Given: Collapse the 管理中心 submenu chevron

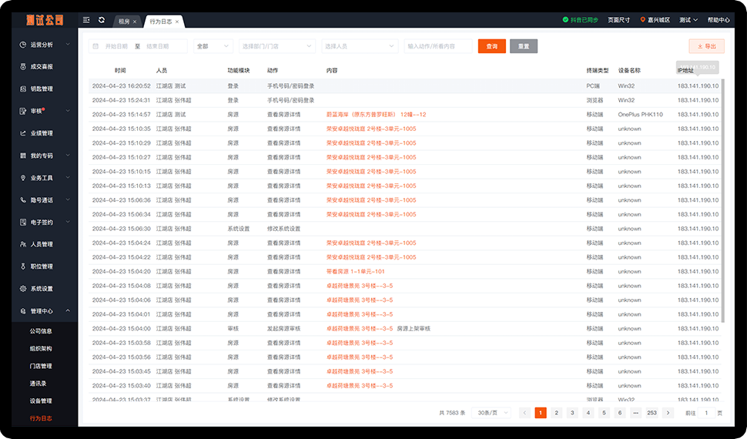Looking at the screenshot, I should coord(68,311).
